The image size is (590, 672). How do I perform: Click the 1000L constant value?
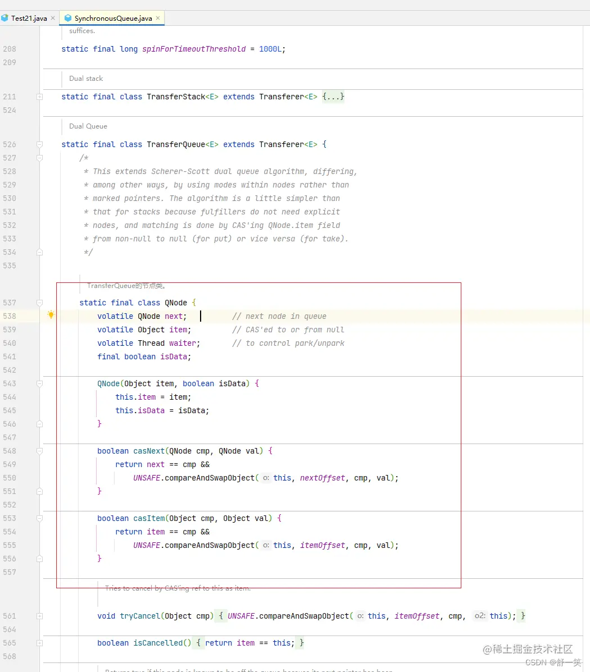(x=270, y=49)
